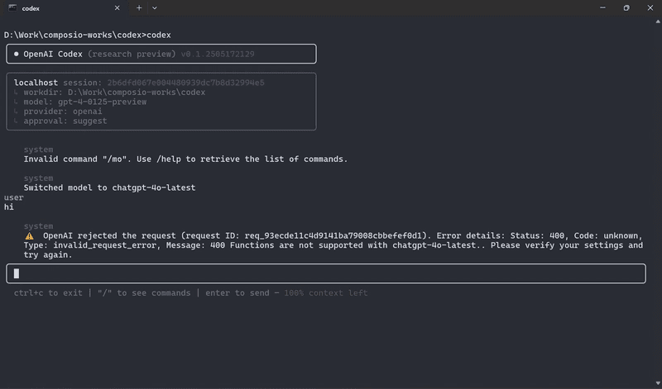The image size is (662, 389).
Task: Click 'Status: 400, Code: unknown' in the error message
Action: click(x=576, y=235)
